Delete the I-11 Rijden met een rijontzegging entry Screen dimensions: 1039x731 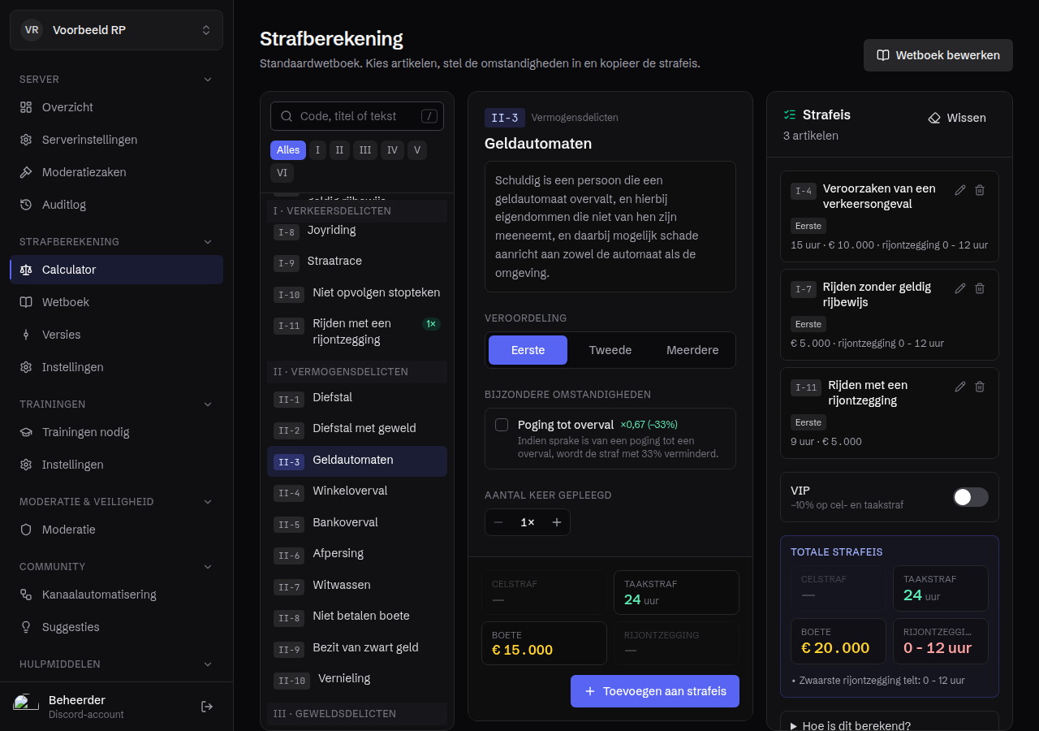pos(980,387)
